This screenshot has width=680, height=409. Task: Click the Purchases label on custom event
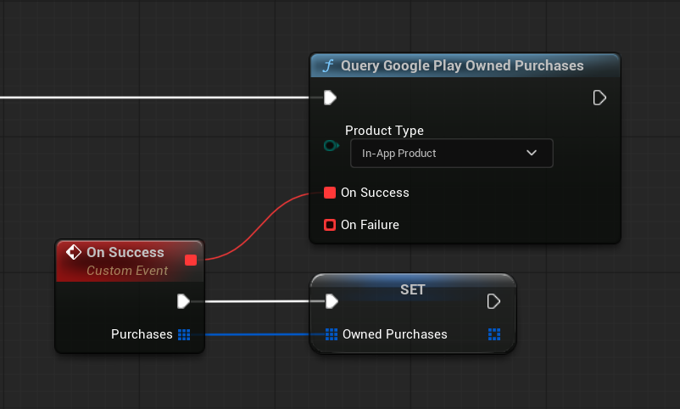(x=142, y=334)
